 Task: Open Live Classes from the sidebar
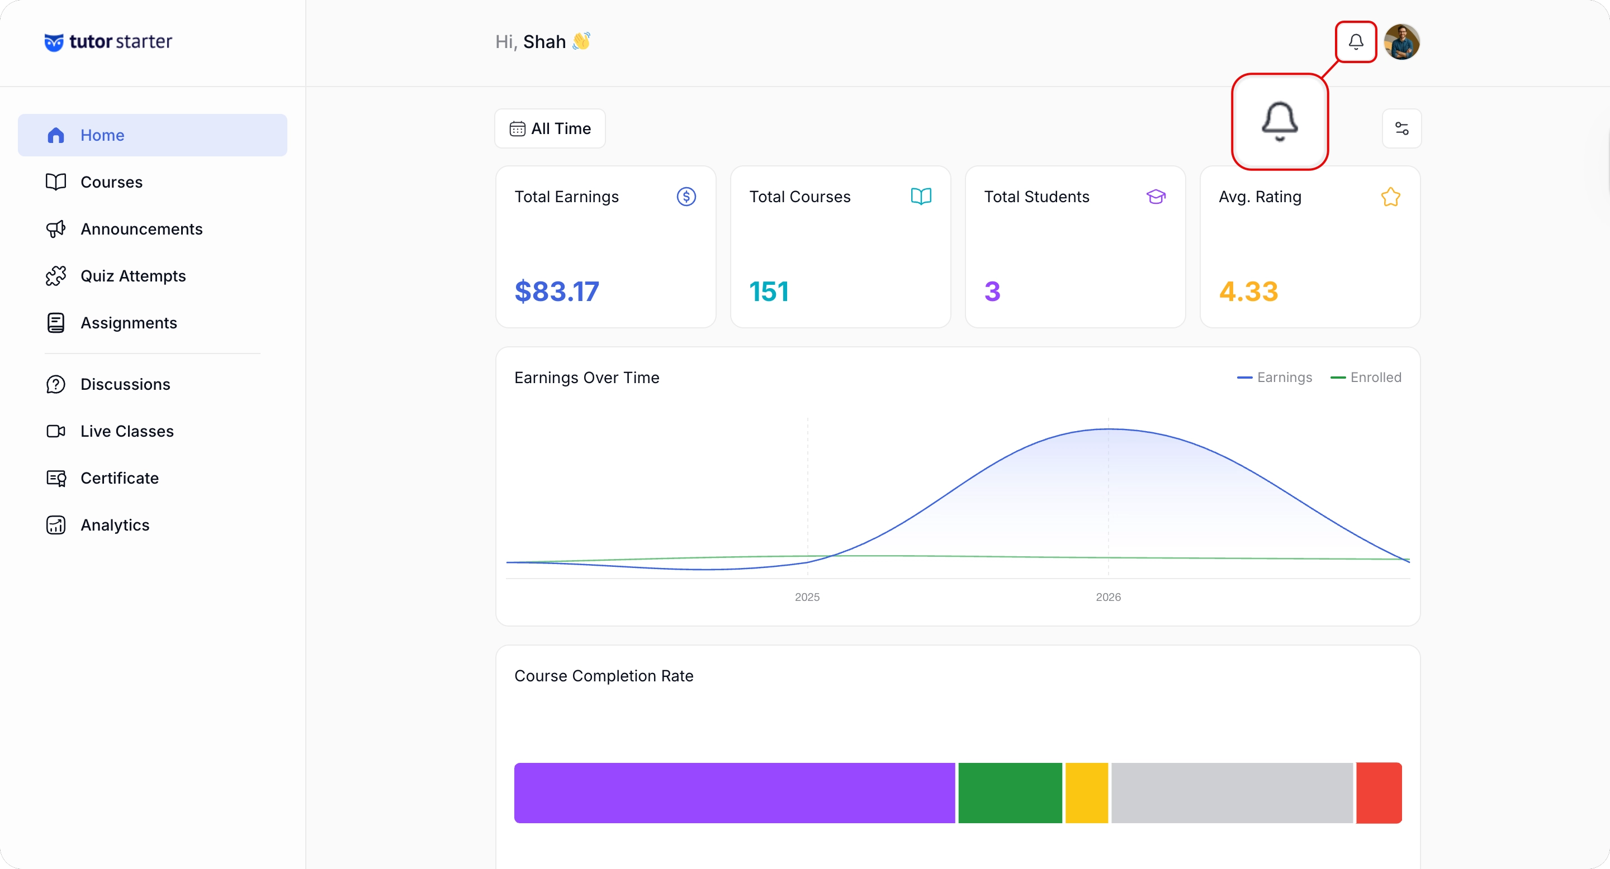click(x=153, y=431)
